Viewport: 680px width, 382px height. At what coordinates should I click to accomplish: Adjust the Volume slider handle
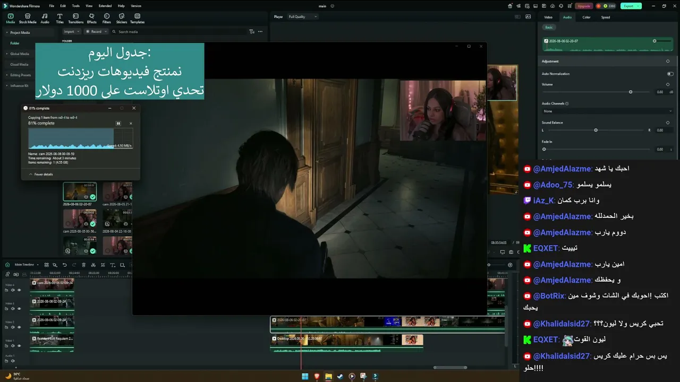point(631,92)
